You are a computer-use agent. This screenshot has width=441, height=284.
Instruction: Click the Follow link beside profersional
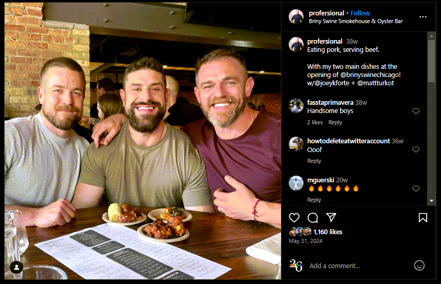pos(360,13)
